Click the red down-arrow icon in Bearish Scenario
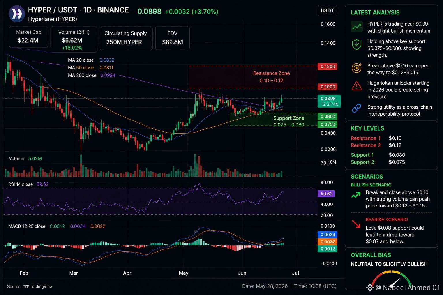 tap(356, 224)
